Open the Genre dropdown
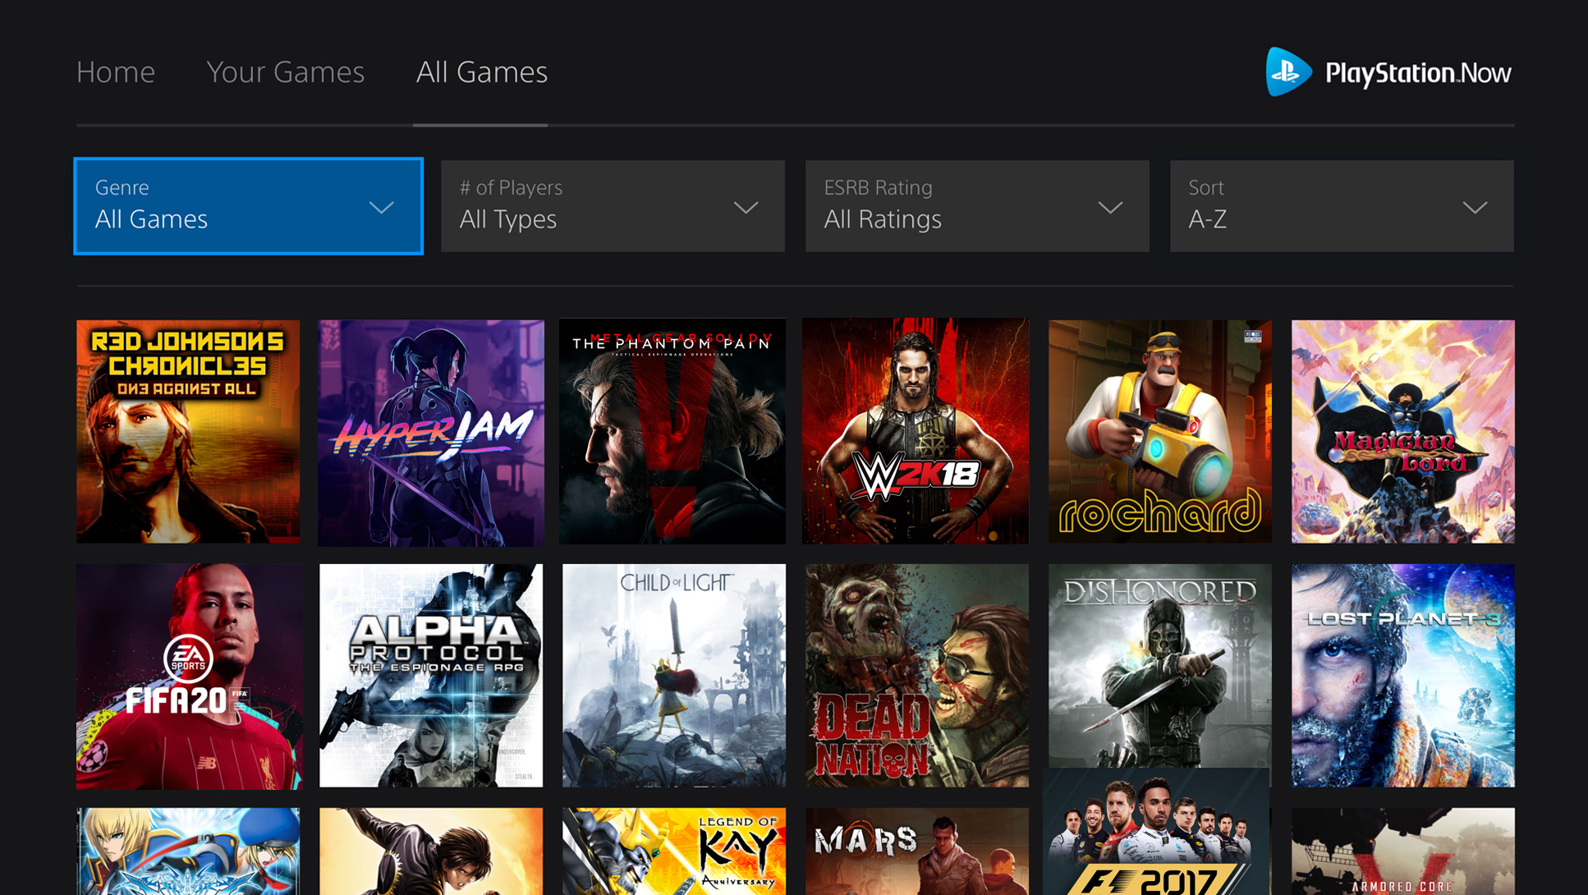Viewport: 1588px width, 895px height. [x=248, y=206]
